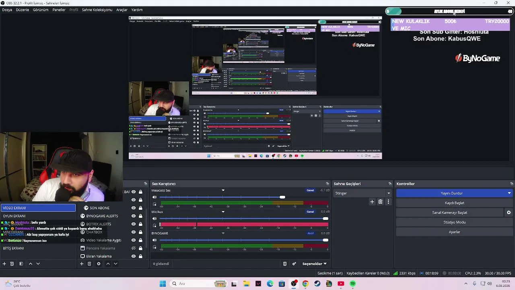
Task: Open virtual camera settings gear
Action: pos(509,213)
